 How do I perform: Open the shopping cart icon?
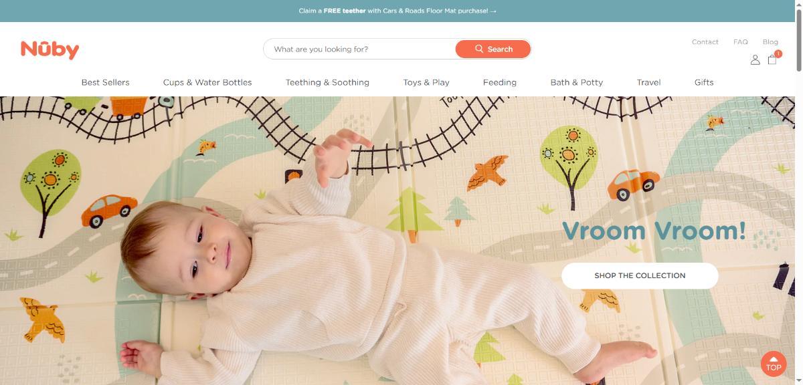[773, 58]
